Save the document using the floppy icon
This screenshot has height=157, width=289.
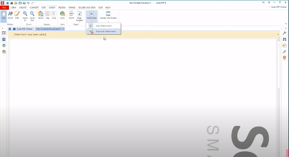[x=20, y=3]
